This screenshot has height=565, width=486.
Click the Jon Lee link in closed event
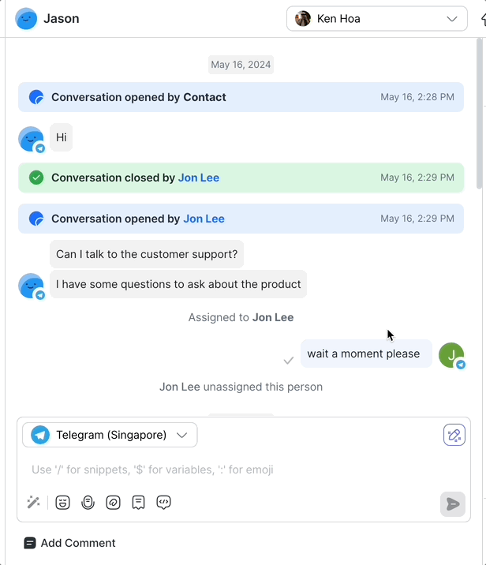point(199,178)
